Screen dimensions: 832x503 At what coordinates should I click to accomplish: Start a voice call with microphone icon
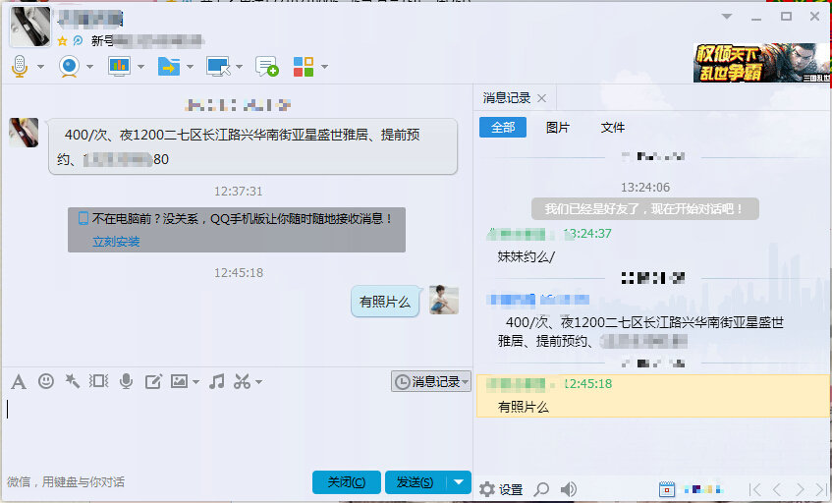tap(20, 67)
